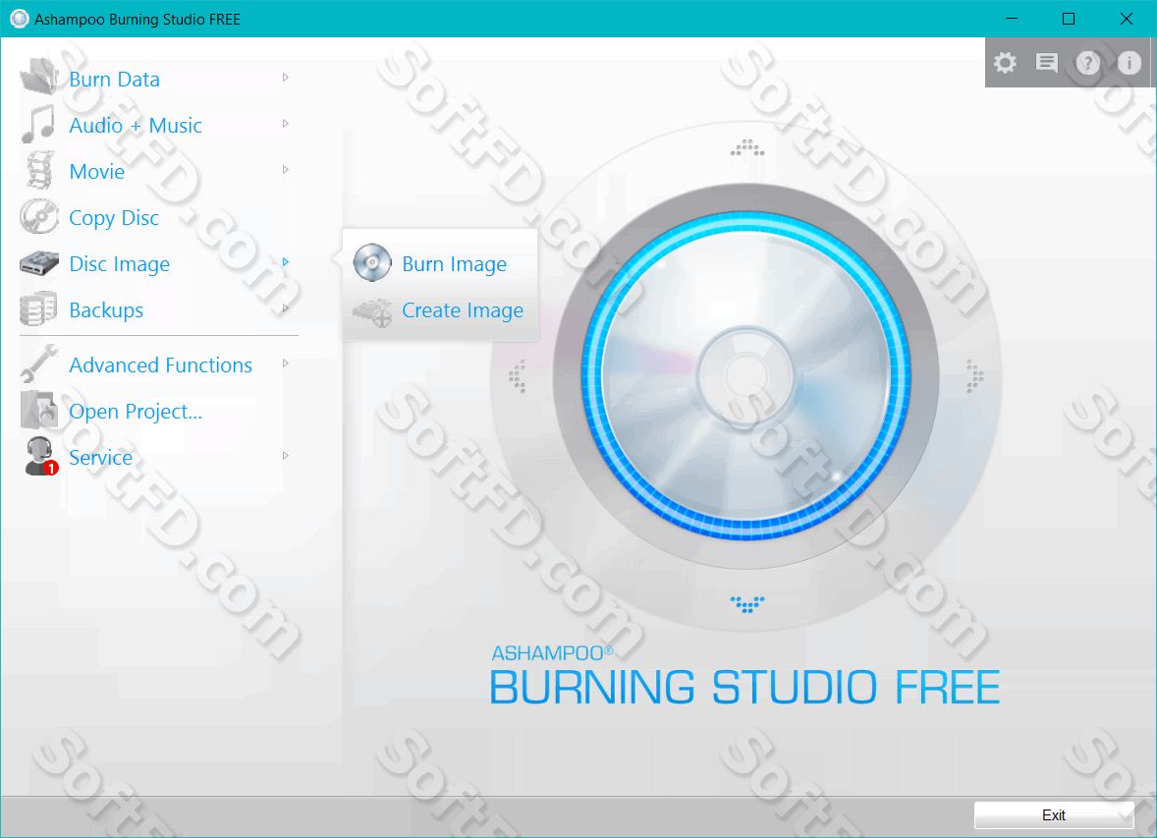Click the Burn Data folder icon

(x=39, y=77)
